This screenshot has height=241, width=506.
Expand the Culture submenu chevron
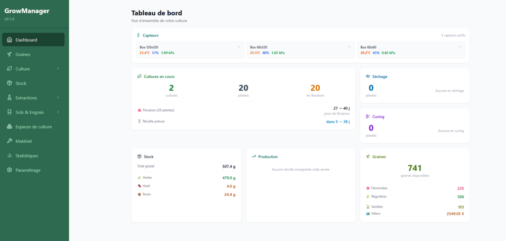click(x=58, y=69)
